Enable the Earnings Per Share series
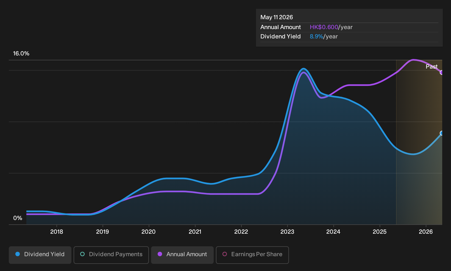The image size is (451, 271). click(x=252, y=255)
